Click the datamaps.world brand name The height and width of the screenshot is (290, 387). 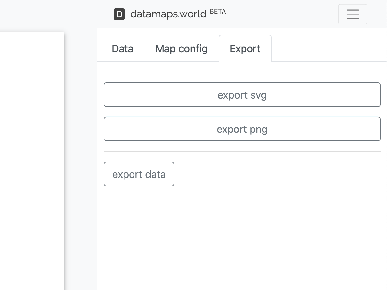pyautogui.click(x=168, y=14)
